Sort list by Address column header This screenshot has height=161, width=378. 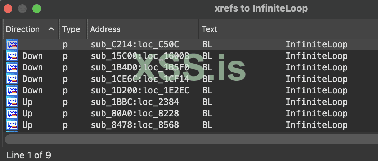tap(105, 29)
